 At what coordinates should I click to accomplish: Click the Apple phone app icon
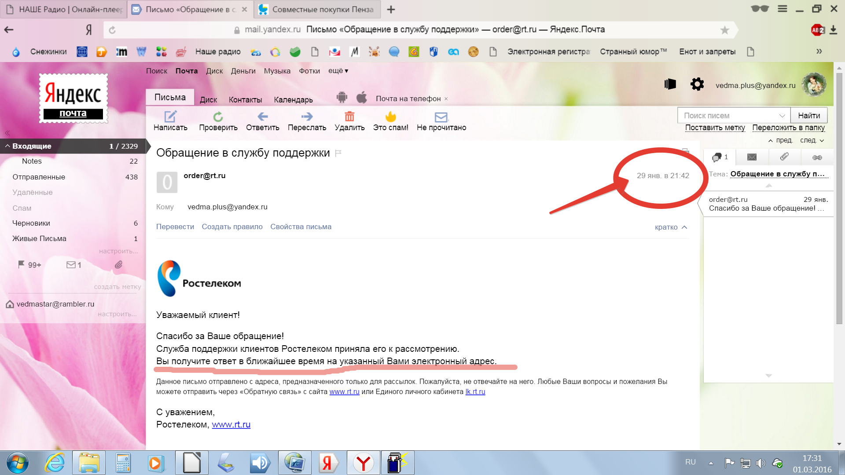tap(361, 97)
